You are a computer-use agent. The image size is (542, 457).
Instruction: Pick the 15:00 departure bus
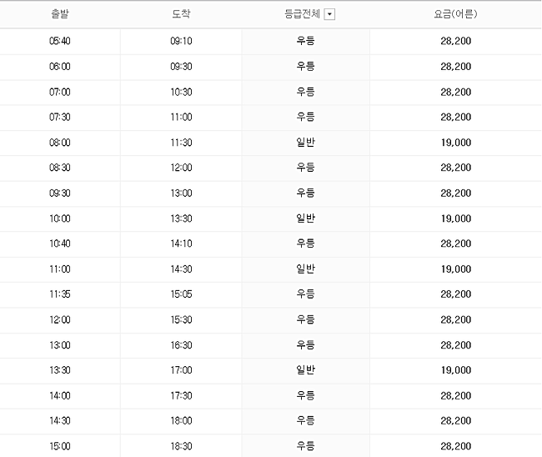coord(271,446)
